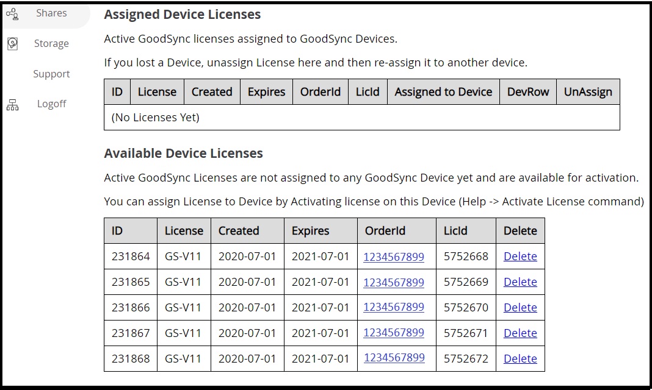Delete license with ID 231864
Image resolution: width=652 pixels, height=390 pixels.
520,257
